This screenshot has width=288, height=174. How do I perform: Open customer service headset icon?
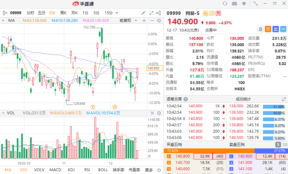[x=225, y=3]
